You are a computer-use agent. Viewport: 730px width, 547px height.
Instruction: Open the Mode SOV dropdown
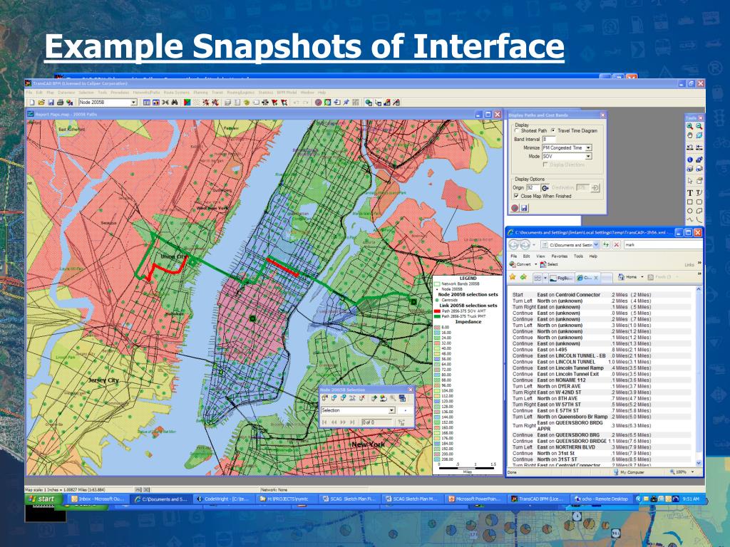[x=588, y=156]
